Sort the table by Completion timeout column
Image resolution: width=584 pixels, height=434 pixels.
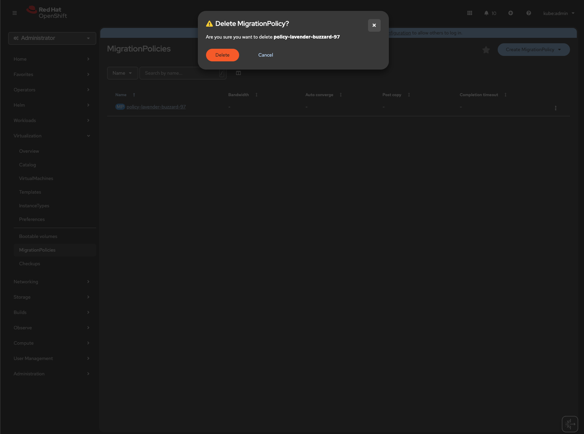[x=483, y=95]
